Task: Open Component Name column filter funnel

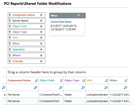Action: coord(36,80)
